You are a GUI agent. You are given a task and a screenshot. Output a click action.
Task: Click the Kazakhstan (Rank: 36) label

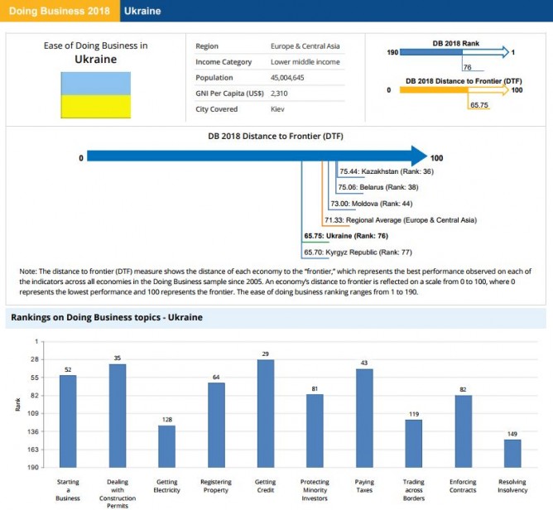click(387, 171)
